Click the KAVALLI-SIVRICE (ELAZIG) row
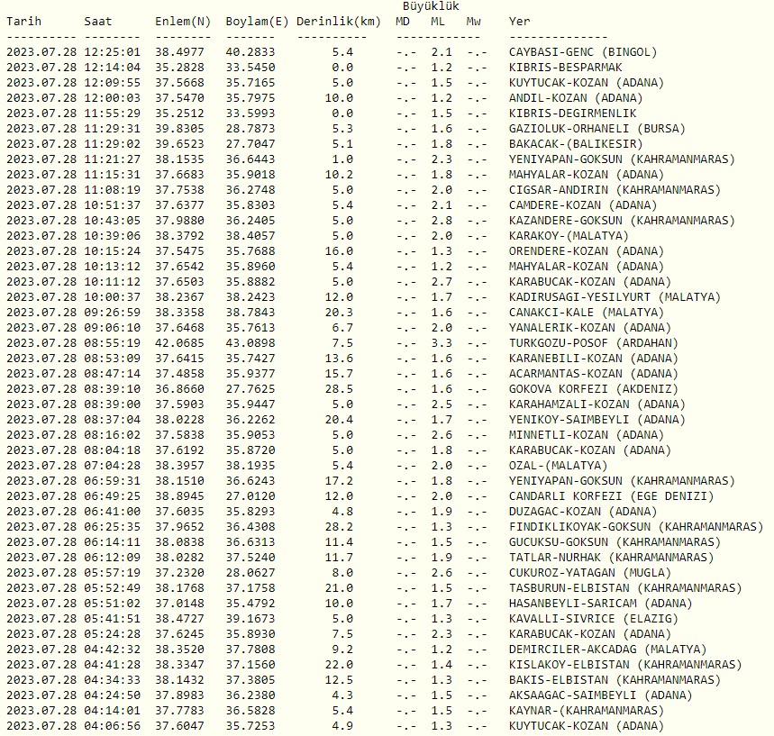This screenshot has width=774, height=736. click(x=590, y=619)
